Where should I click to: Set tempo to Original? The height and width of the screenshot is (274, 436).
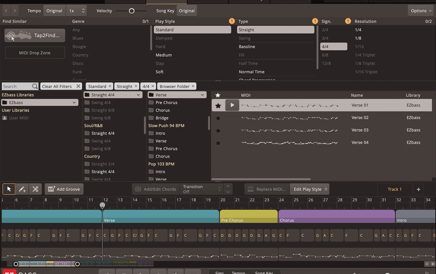tap(54, 11)
